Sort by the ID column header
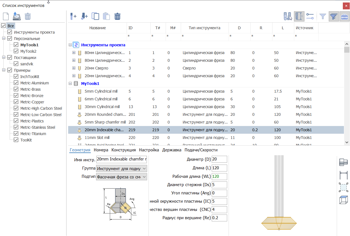 (x=138, y=28)
